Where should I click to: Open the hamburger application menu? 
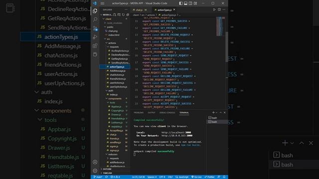[102, 3]
